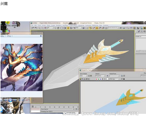Image resolution: width=146 pixels, height=118 pixels.
Task: Click the Use Pivot Point Center icon
Action: pos(84,28)
